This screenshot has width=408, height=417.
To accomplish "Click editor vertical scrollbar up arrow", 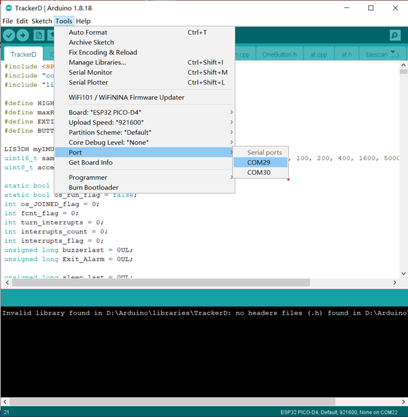I will (403, 64).
